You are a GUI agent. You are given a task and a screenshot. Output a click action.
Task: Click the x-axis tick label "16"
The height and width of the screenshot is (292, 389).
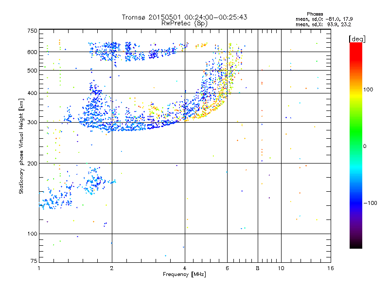tap(331, 268)
